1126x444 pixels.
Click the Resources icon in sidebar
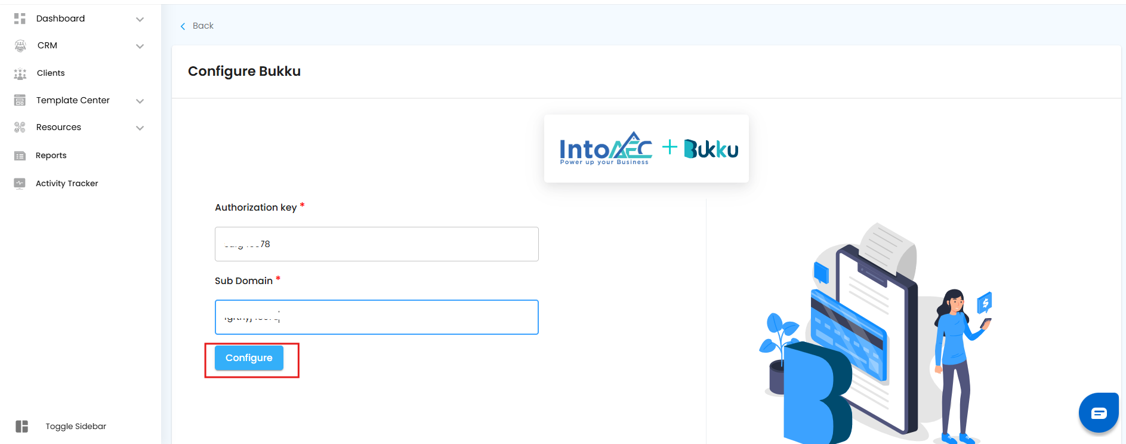pos(20,127)
